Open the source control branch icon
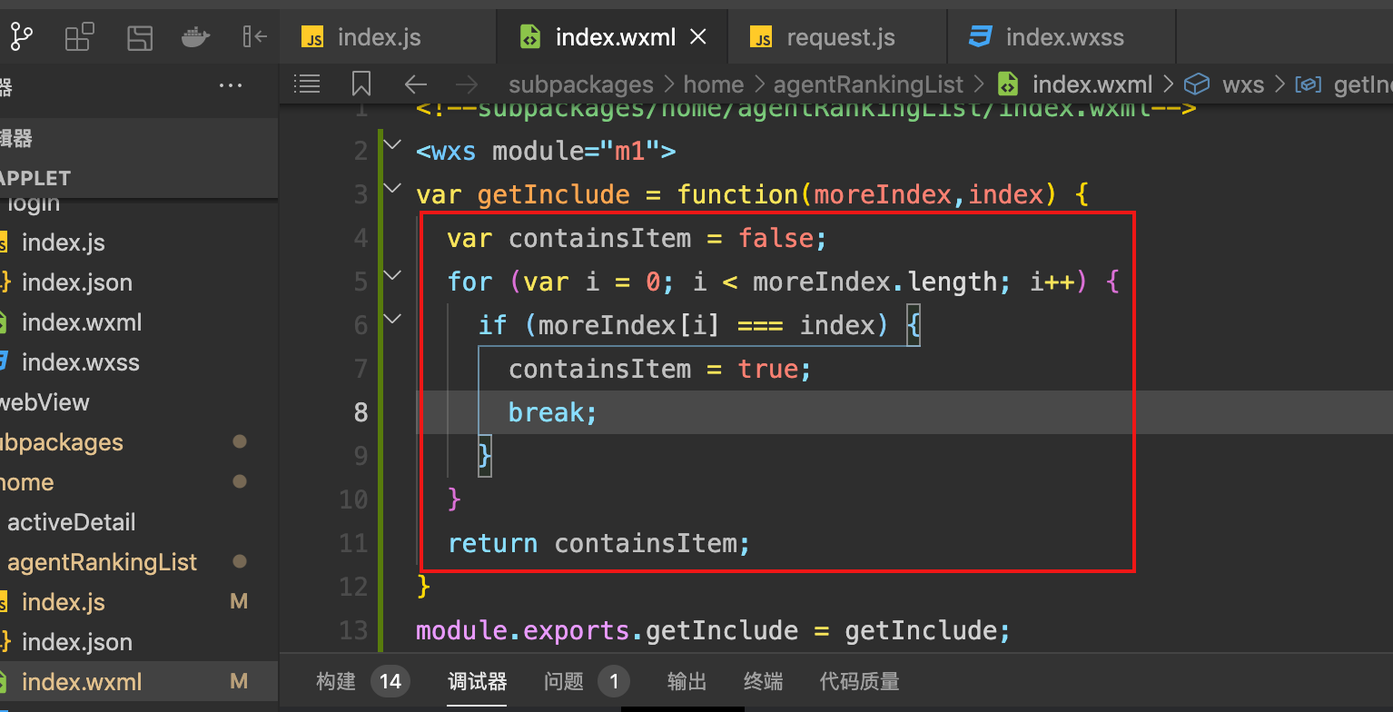The image size is (1393, 712). [x=20, y=37]
